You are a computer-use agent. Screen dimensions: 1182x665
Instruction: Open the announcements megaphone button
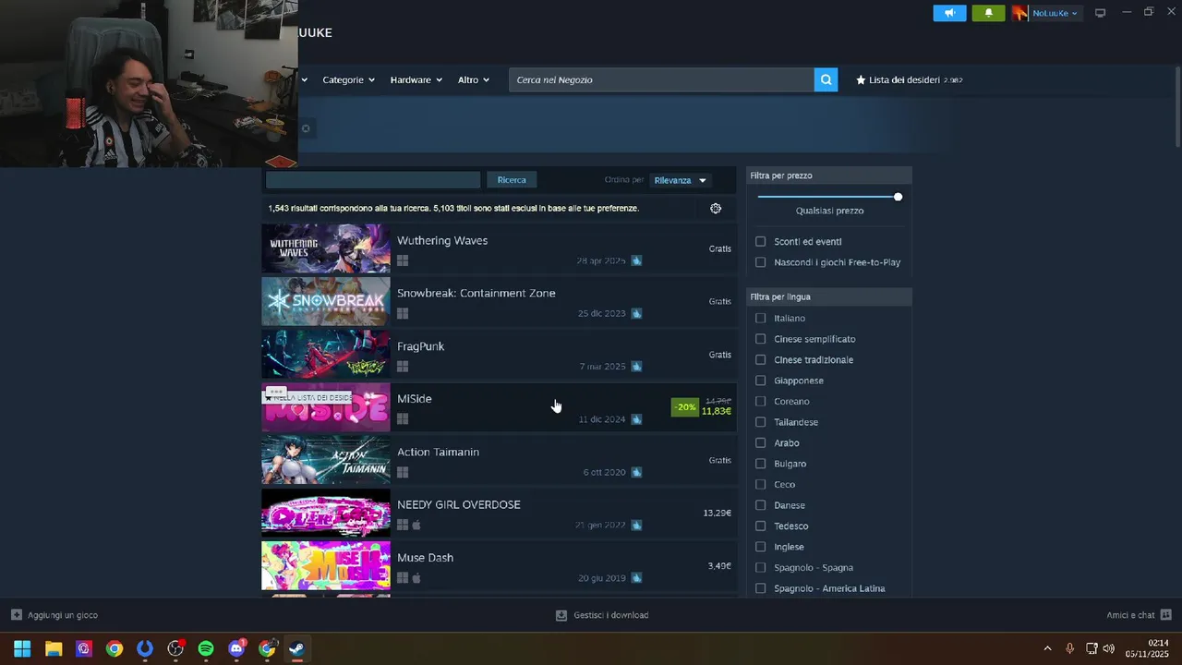coord(949,13)
